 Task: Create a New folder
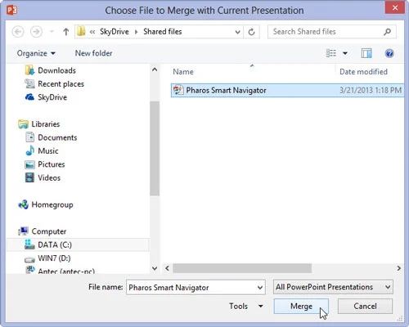(x=93, y=53)
